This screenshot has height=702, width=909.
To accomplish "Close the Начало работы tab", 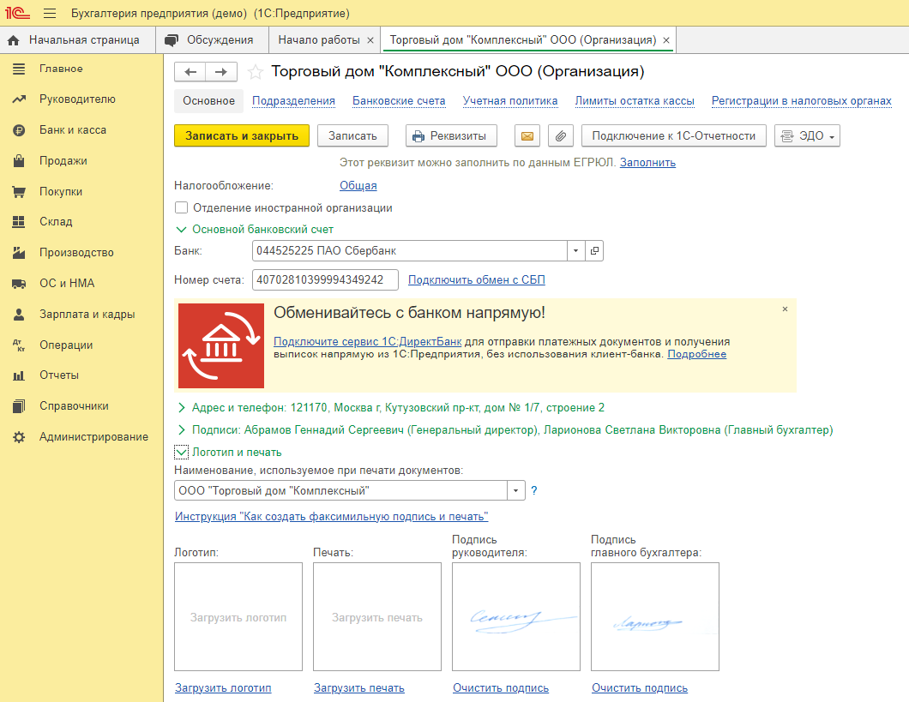I will coord(370,40).
